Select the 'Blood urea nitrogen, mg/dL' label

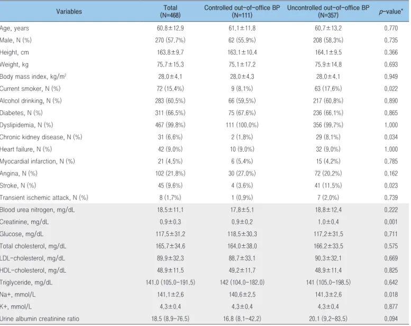click(38, 210)
